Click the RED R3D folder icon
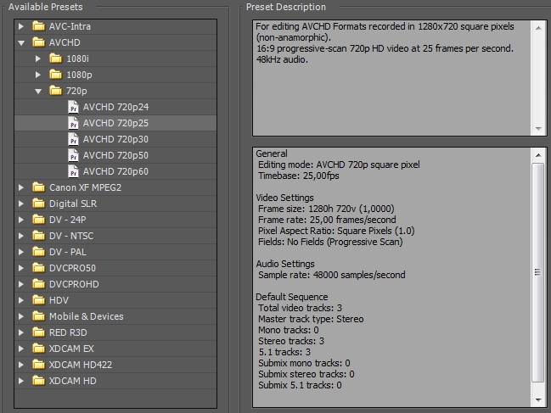551x413 pixels. (39, 332)
